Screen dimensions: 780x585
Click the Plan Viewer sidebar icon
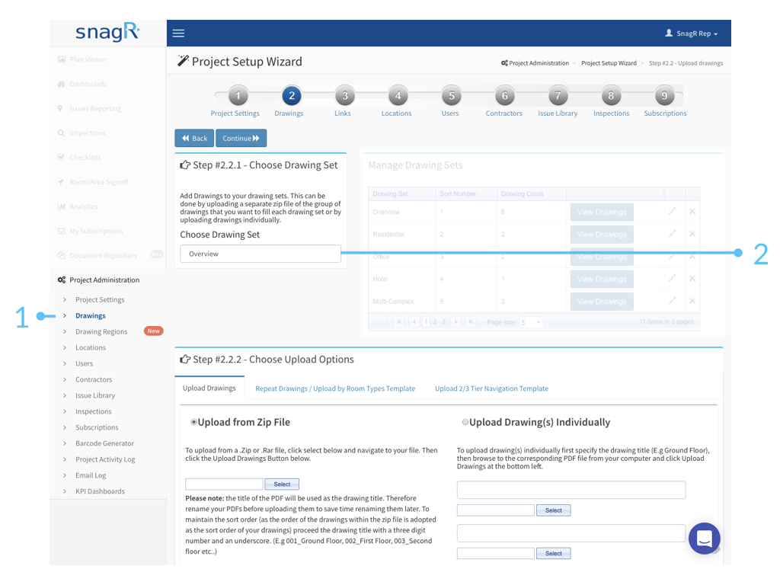tap(61, 59)
